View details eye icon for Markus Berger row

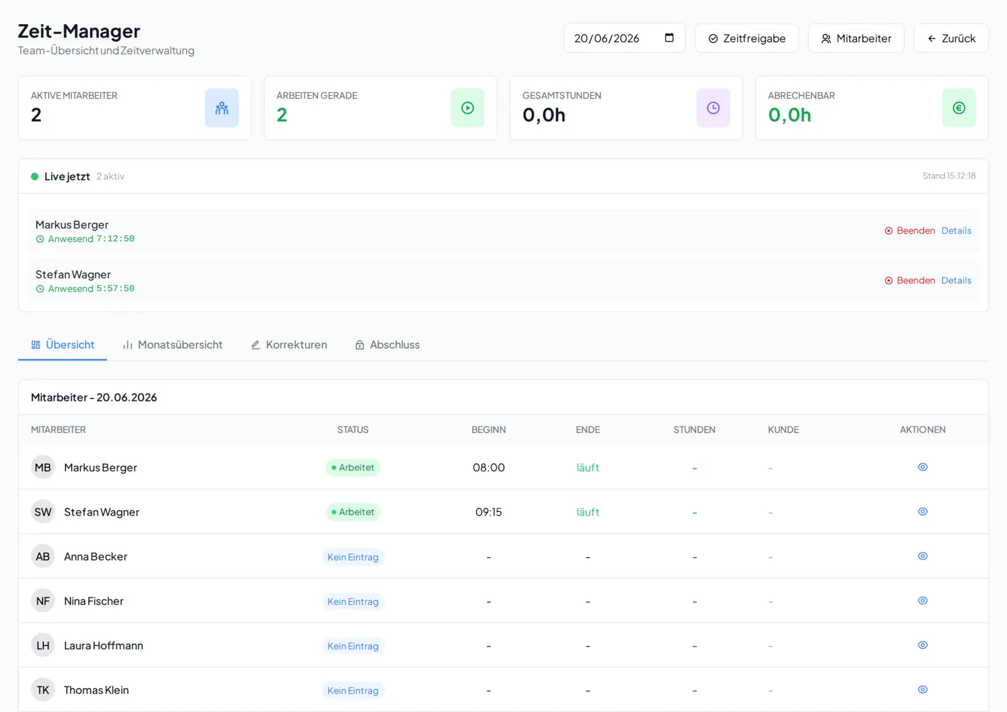coord(923,467)
